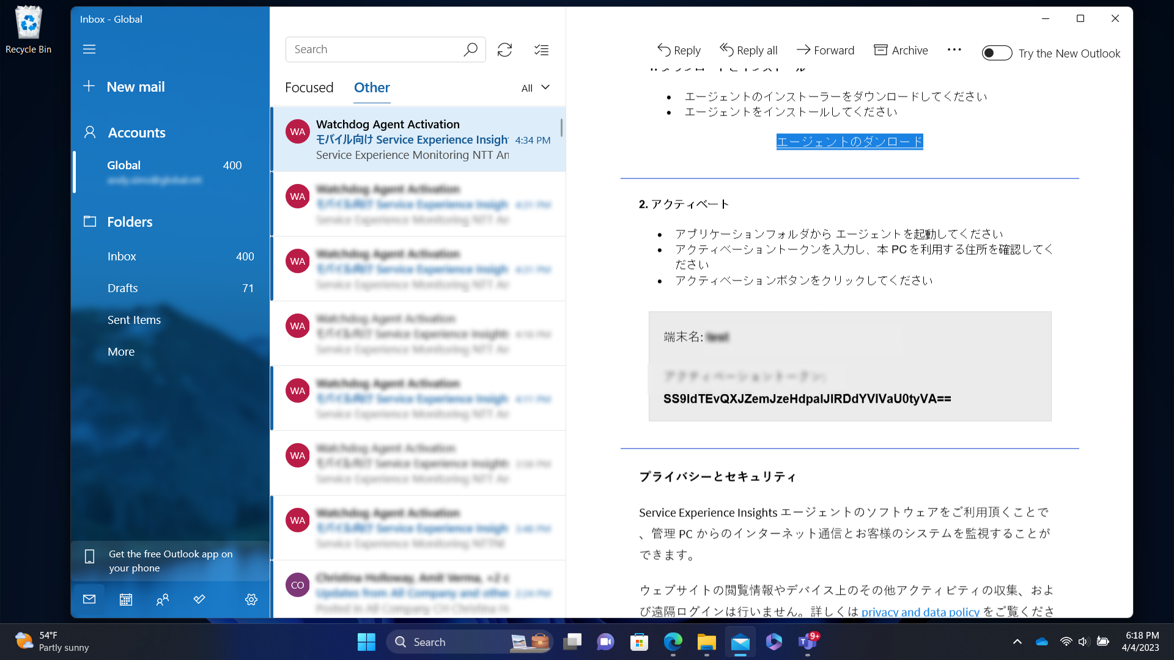The width and height of the screenshot is (1174, 660).
Task: Click the phone icon for Outlook app promo
Action: 89,556
